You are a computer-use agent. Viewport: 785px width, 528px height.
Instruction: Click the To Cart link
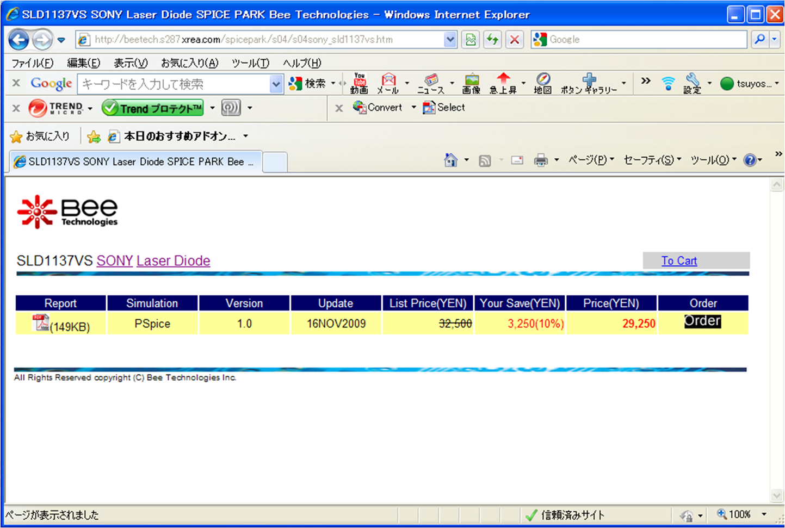[679, 260]
